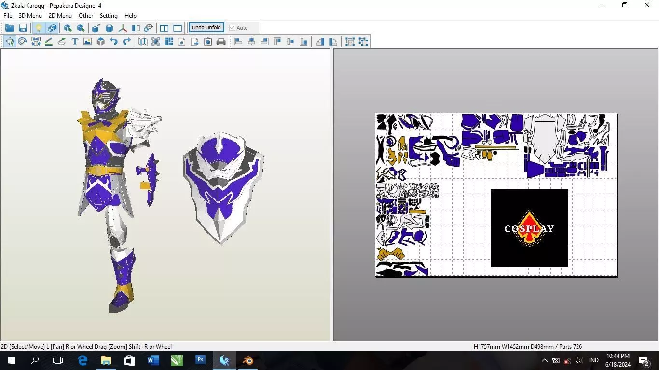Click the Undo arrow icon
The height and width of the screenshot is (370, 659).
113,41
